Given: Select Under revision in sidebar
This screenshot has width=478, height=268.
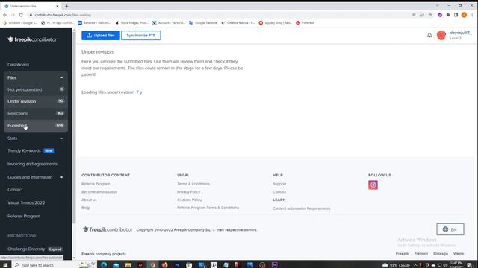Looking at the screenshot, I should point(36,101).
